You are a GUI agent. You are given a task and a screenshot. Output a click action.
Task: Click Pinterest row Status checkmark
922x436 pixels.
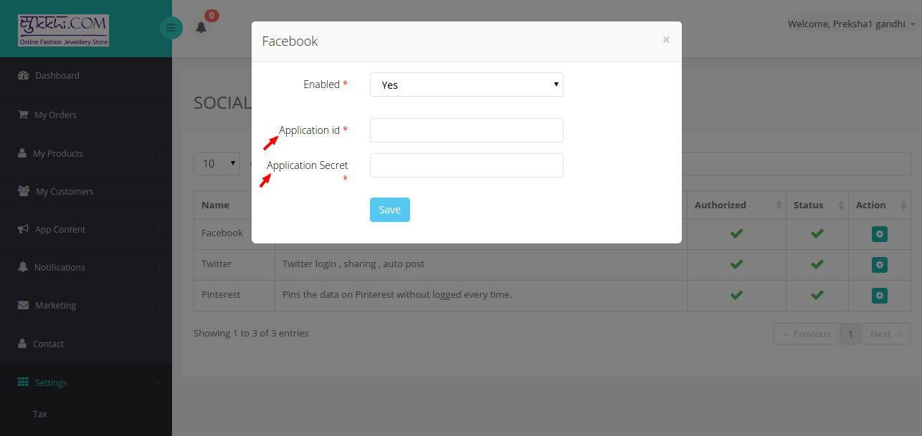coord(817,295)
